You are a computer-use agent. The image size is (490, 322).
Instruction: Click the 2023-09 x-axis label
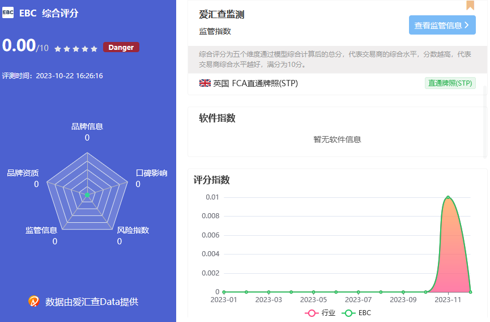[x=403, y=300]
